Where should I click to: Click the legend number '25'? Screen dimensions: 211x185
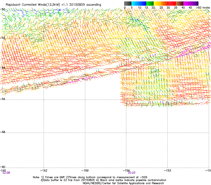[161, 8]
